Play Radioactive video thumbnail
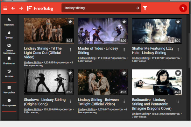Viewport: 191px width, 127px height. (x=157, y=82)
